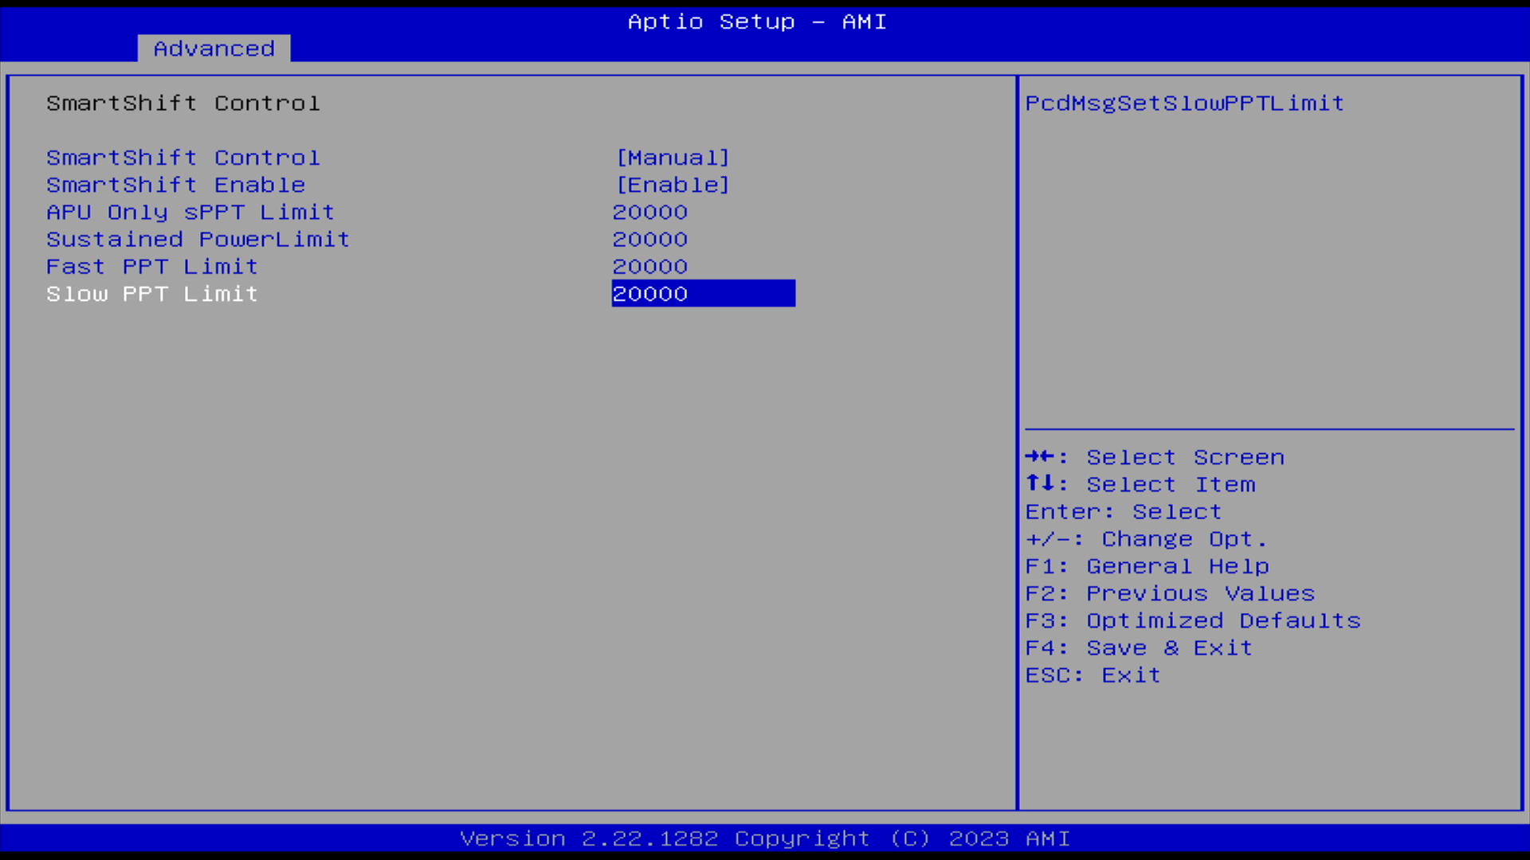Image resolution: width=1530 pixels, height=860 pixels.
Task: Click the SmartShift Control page heading
Action: pyautogui.click(x=183, y=104)
